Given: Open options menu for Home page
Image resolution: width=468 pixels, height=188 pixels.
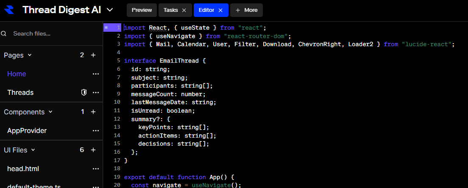Looking at the screenshot, I should pyautogui.click(x=96, y=74).
